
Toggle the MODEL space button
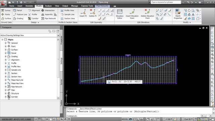pyautogui.click(x=125, y=119)
